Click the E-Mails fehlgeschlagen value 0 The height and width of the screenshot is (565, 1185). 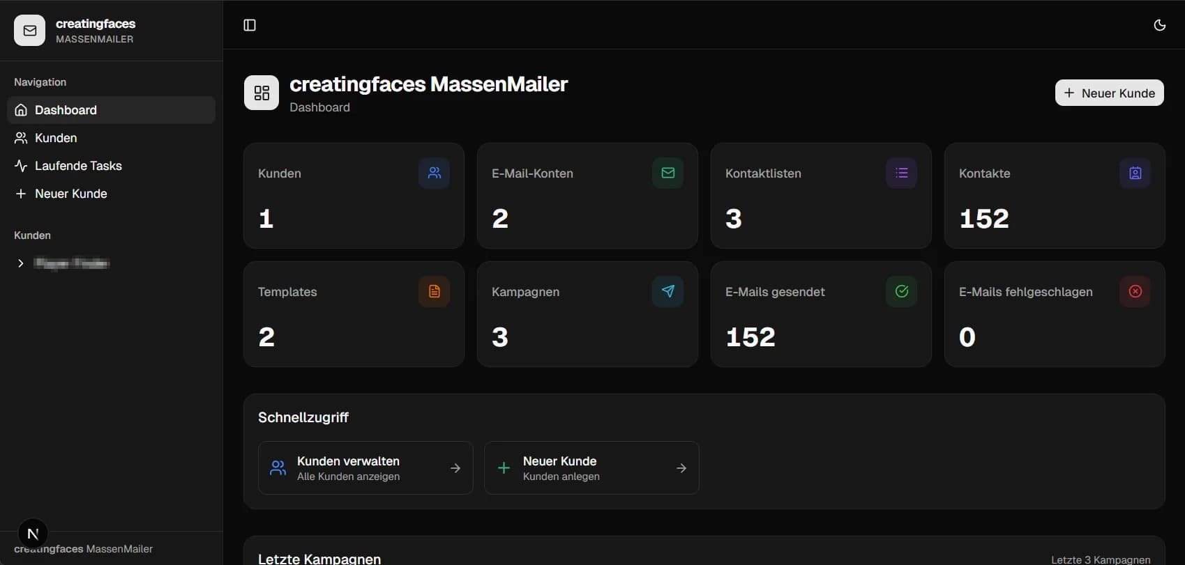pyautogui.click(x=967, y=337)
